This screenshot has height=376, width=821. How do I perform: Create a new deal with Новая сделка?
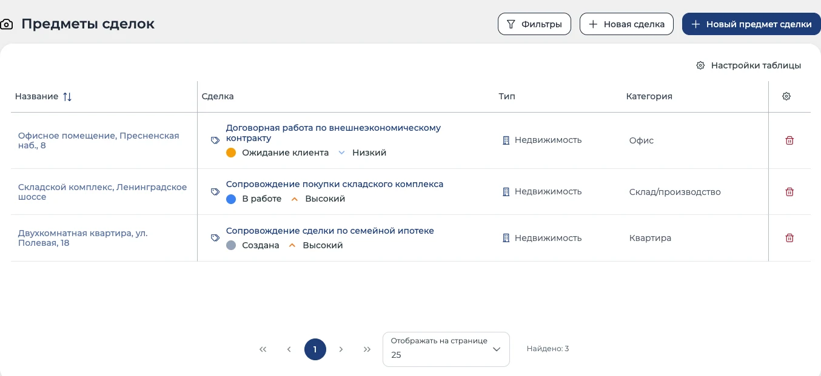(626, 24)
